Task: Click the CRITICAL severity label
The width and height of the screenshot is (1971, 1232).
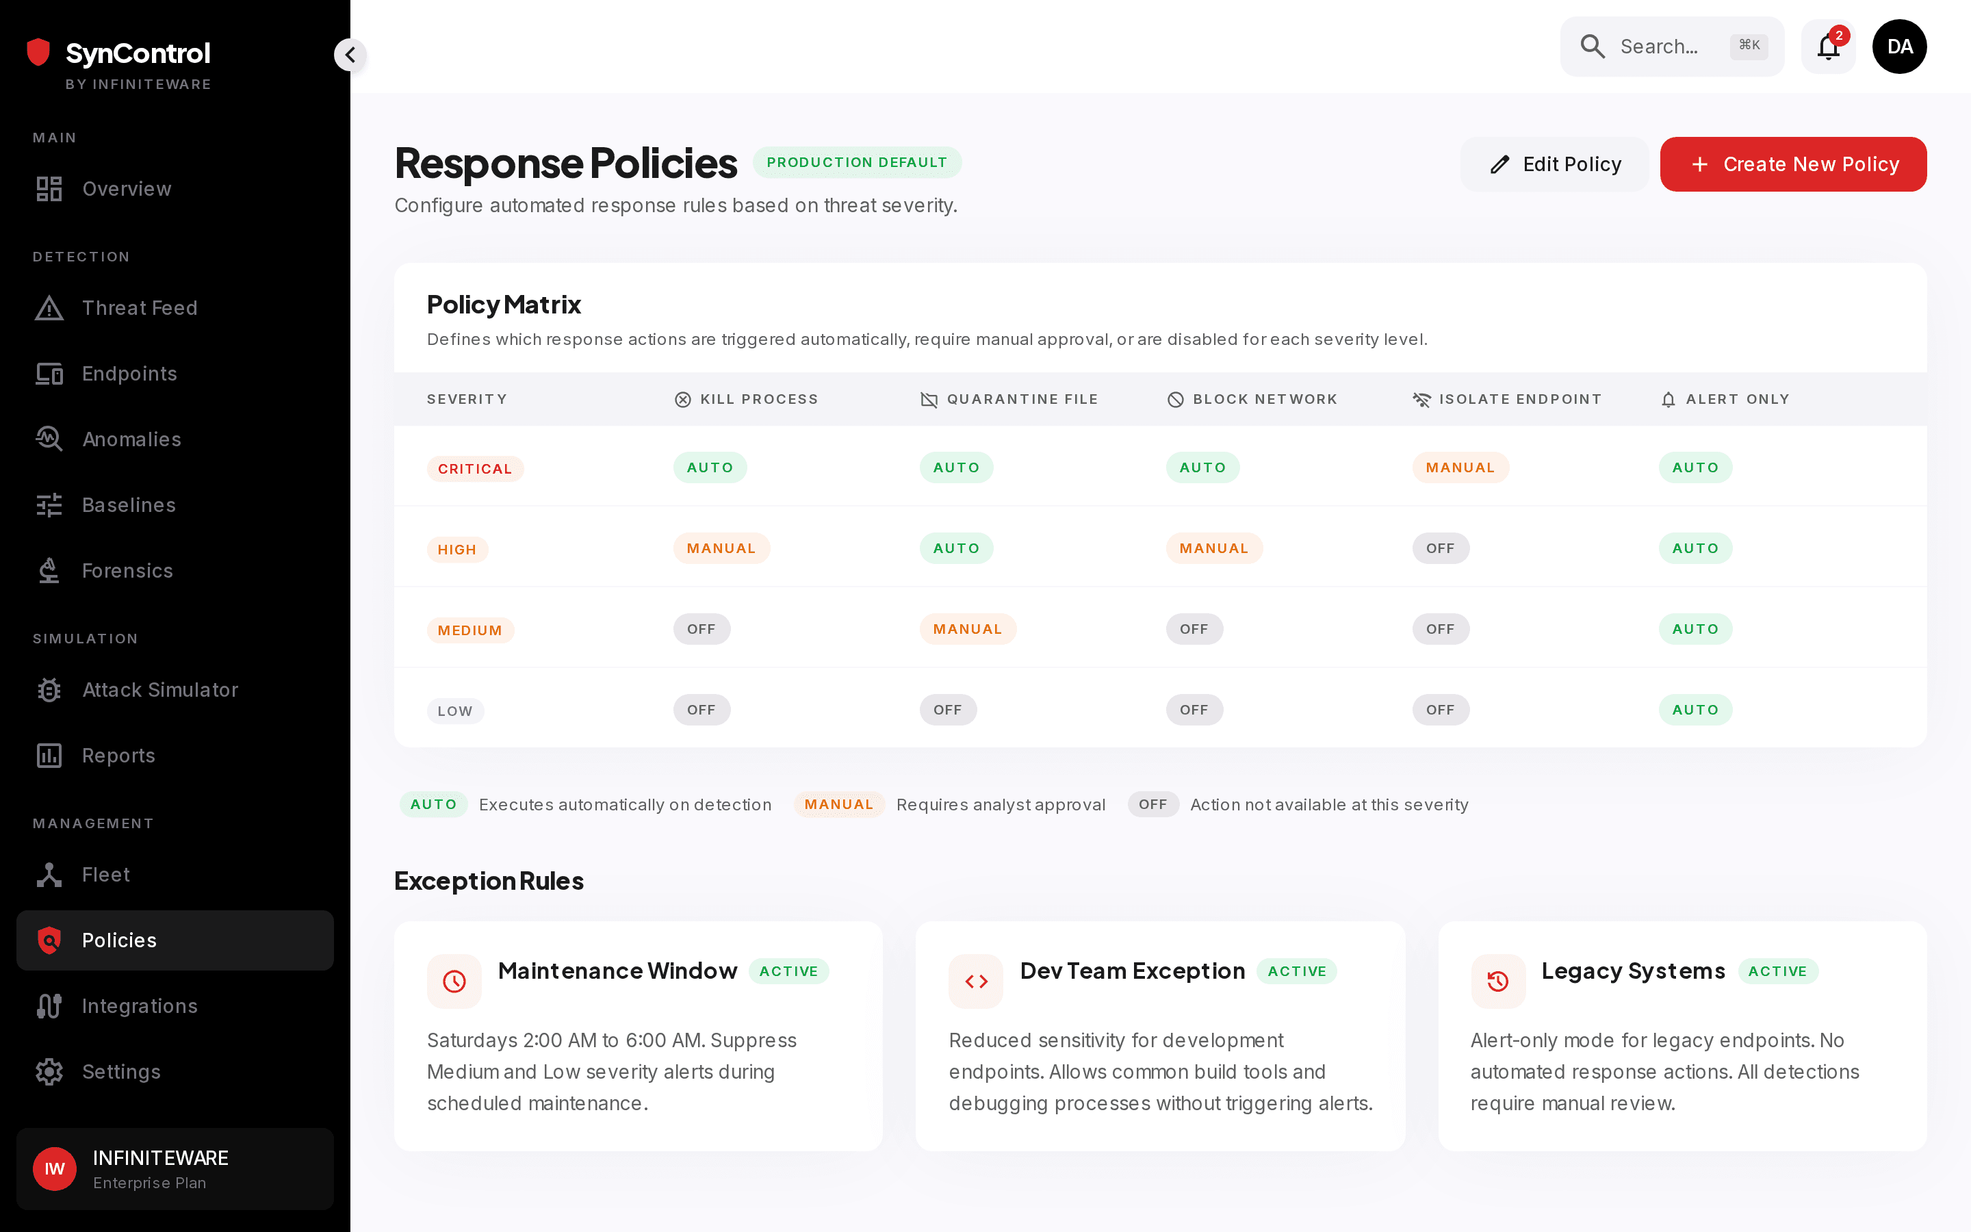Action: (x=475, y=469)
